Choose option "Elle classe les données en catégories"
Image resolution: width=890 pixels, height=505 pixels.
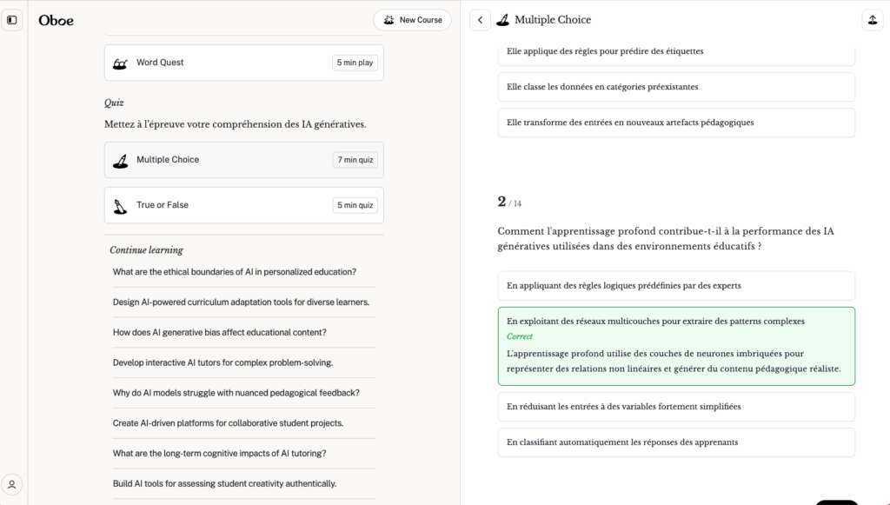tap(675, 87)
